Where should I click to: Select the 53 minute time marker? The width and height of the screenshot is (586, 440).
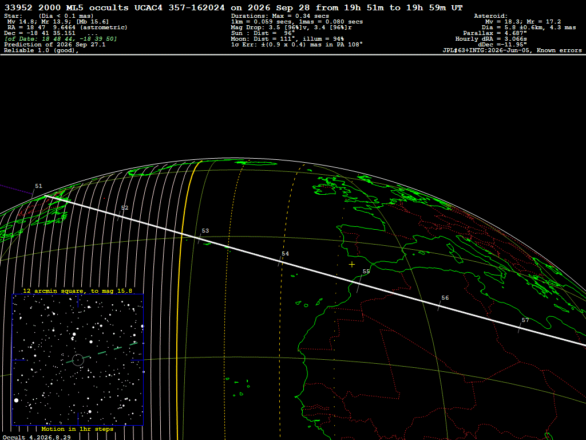pos(205,231)
